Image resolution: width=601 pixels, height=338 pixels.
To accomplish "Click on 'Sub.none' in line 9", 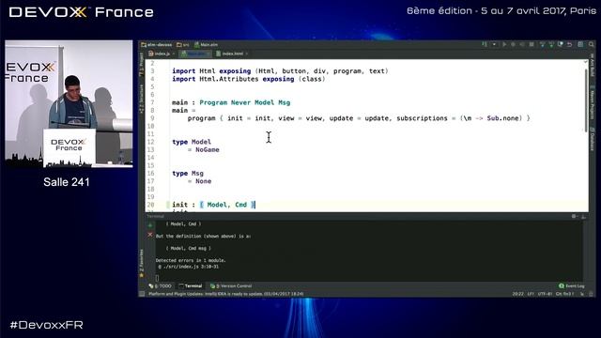I will point(502,118).
